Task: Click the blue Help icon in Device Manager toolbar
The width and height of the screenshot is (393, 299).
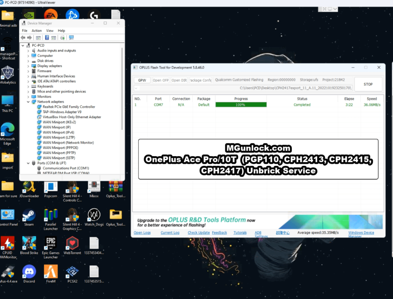Action: (47, 38)
